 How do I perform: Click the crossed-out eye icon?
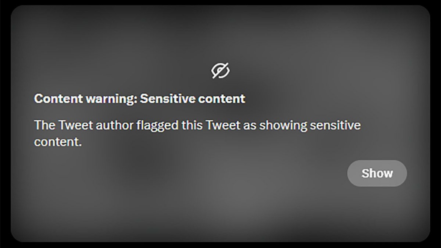220,71
